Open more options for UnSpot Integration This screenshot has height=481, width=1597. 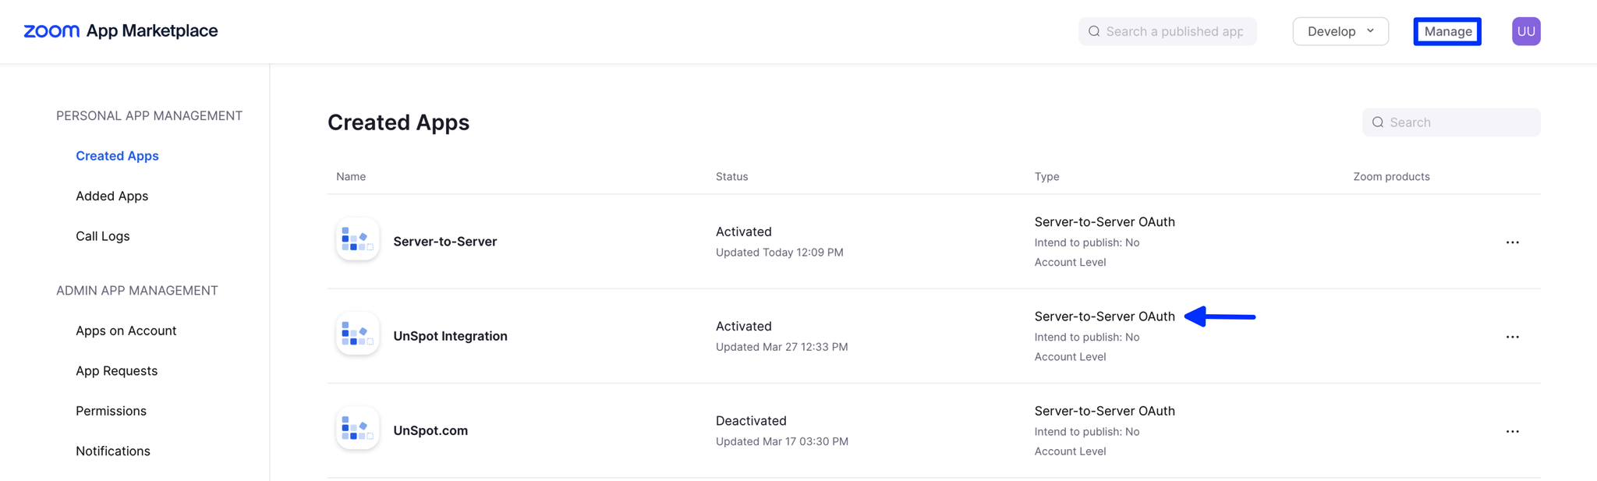coord(1512,337)
